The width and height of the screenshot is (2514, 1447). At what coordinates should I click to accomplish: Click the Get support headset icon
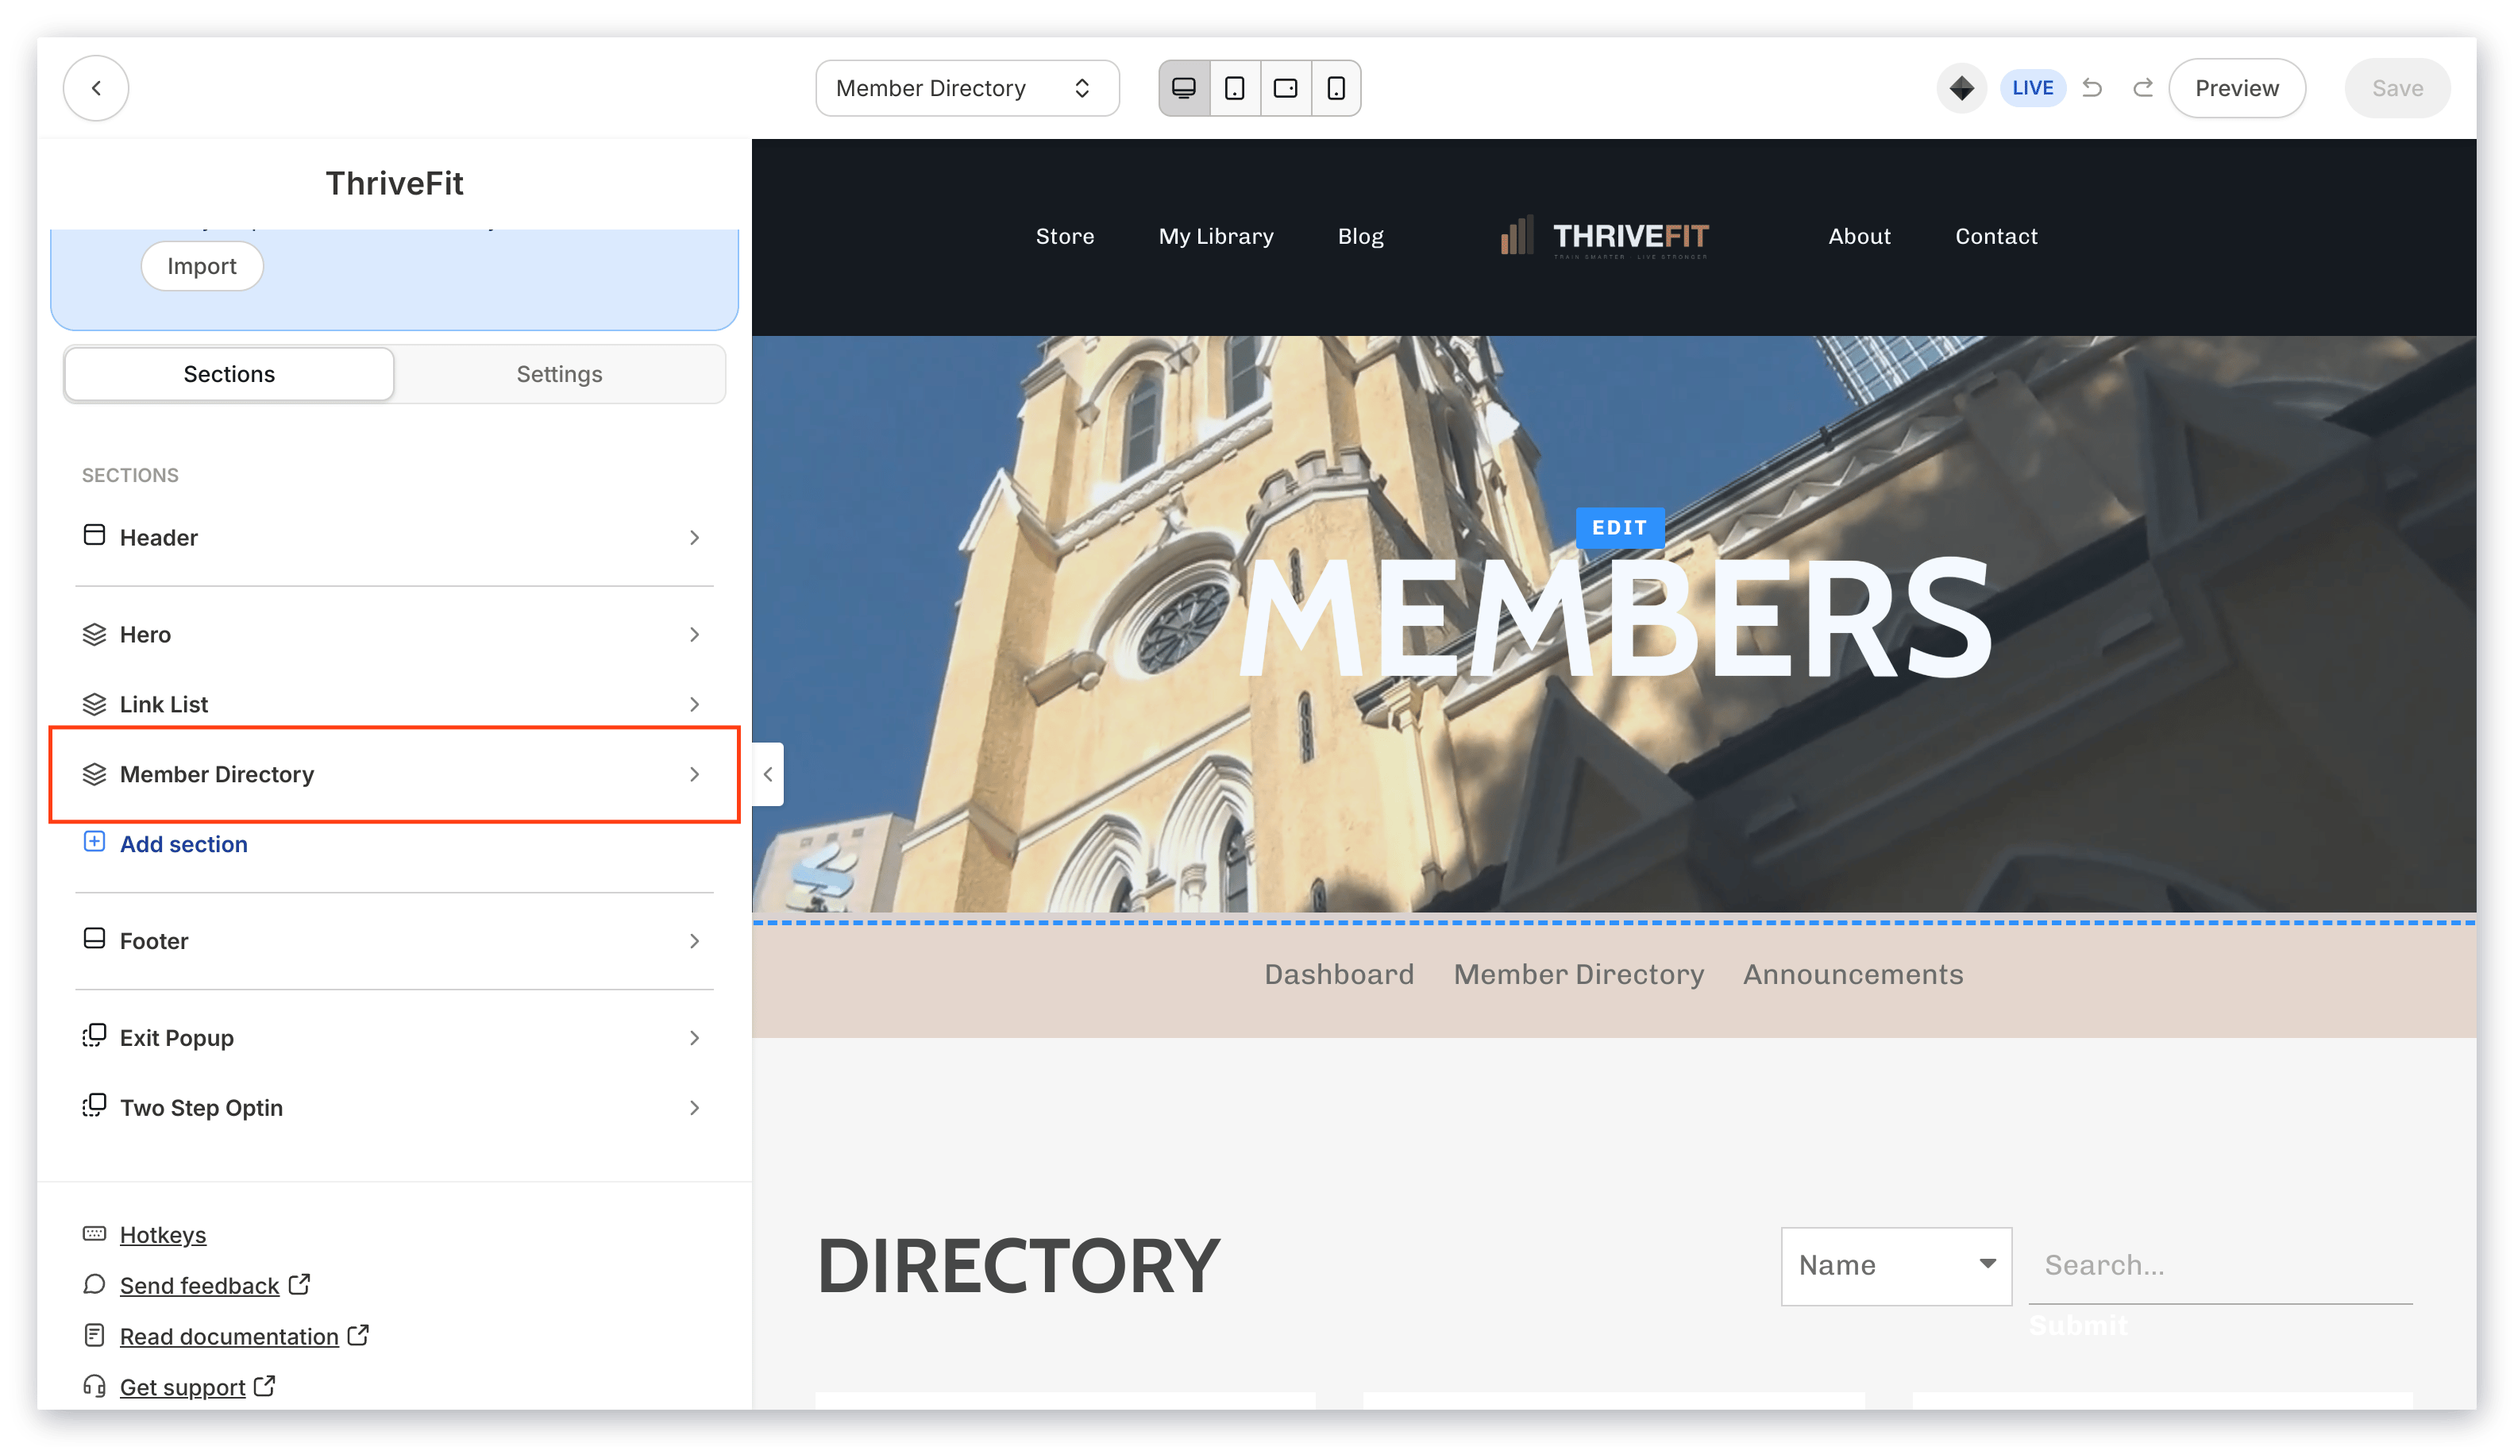pos(94,1385)
